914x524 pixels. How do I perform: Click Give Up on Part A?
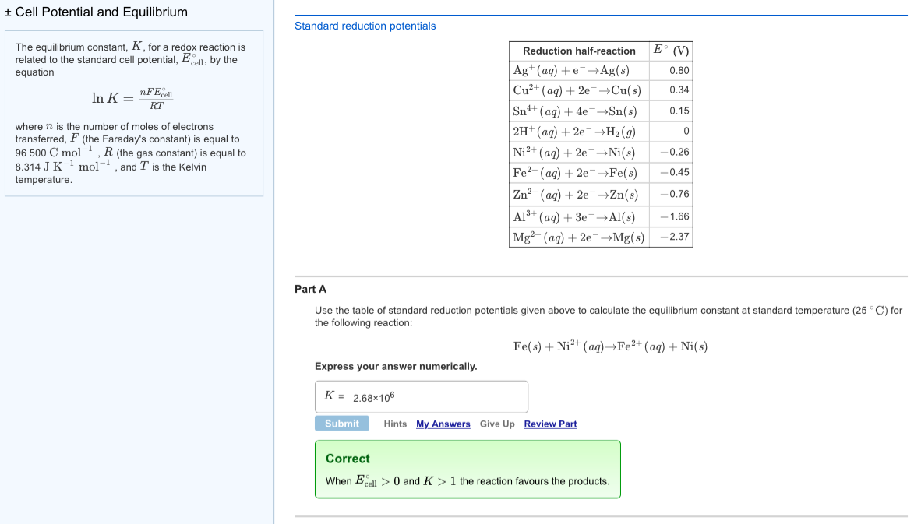click(496, 424)
